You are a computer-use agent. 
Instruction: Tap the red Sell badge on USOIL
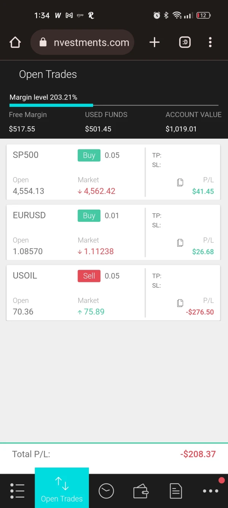pos(89,276)
